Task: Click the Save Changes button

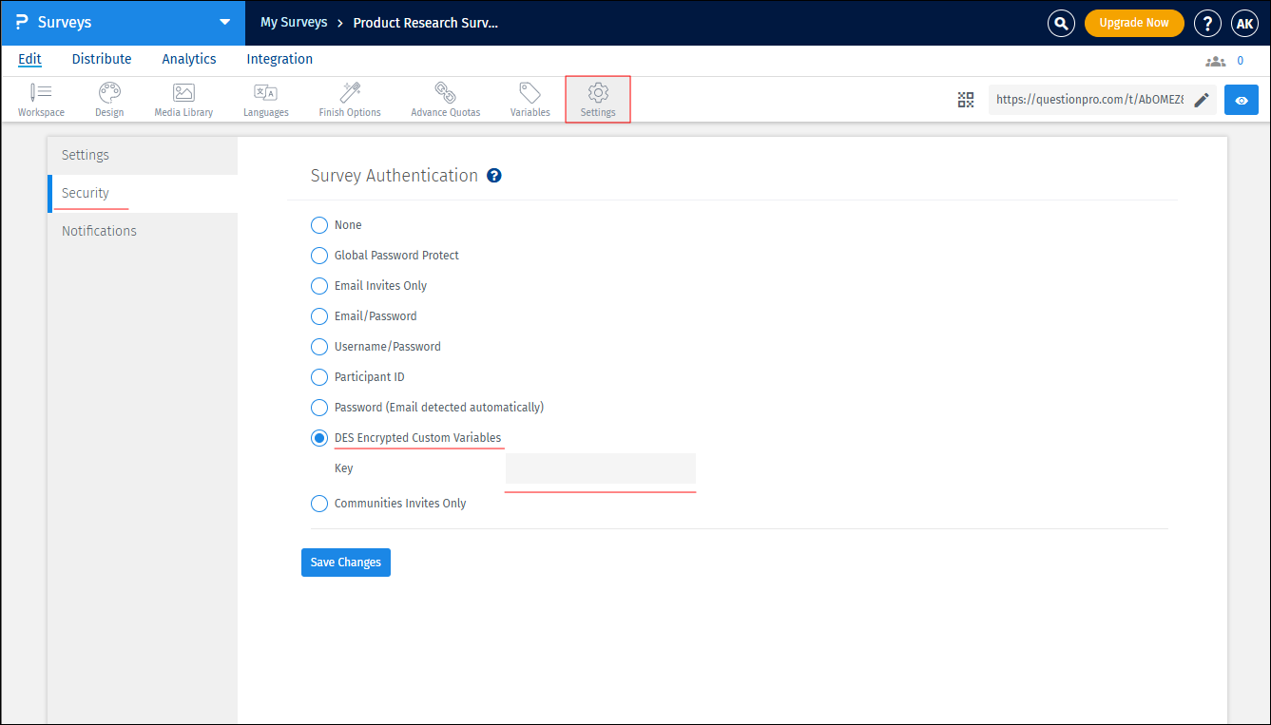Action: (345, 562)
